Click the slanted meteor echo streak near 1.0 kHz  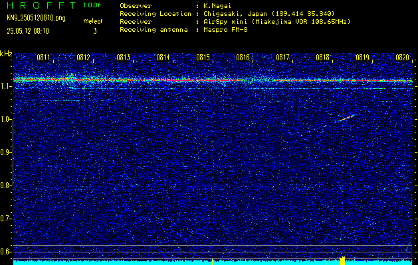point(346,119)
